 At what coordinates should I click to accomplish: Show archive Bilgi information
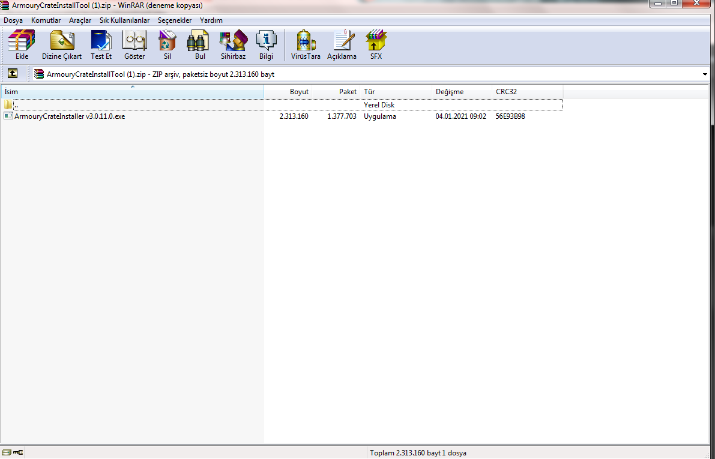(x=267, y=44)
